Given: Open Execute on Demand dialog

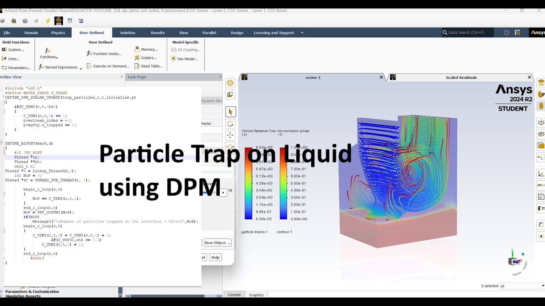Looking at the screenshot, I should coord(108,66).
